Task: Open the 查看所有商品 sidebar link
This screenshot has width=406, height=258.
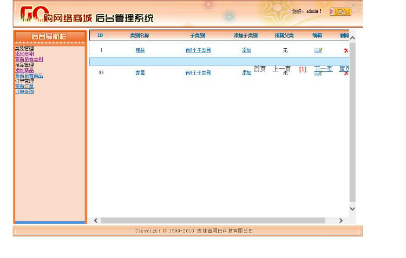Action: (x=29, y=76)
